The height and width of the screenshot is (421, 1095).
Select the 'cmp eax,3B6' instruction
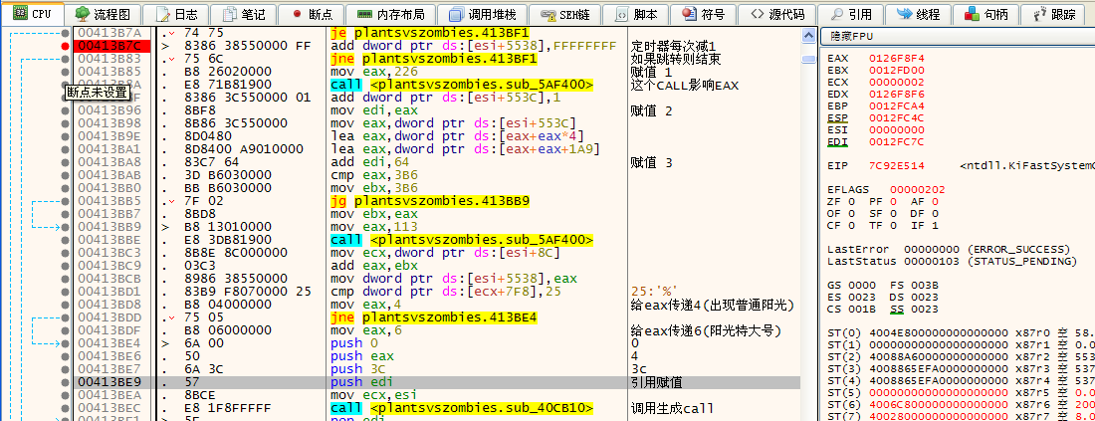(372, 175)
